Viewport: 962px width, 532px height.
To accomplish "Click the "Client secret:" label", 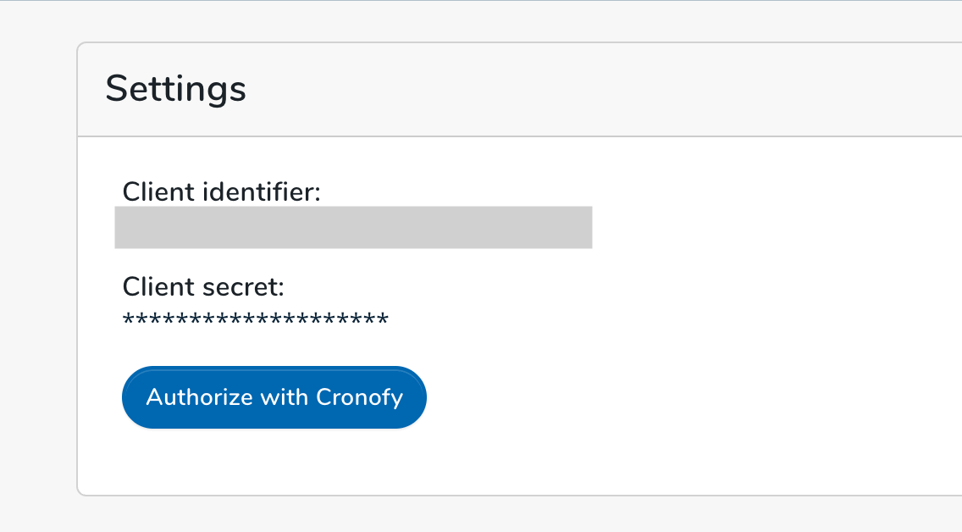I will (x=203, y=286).
